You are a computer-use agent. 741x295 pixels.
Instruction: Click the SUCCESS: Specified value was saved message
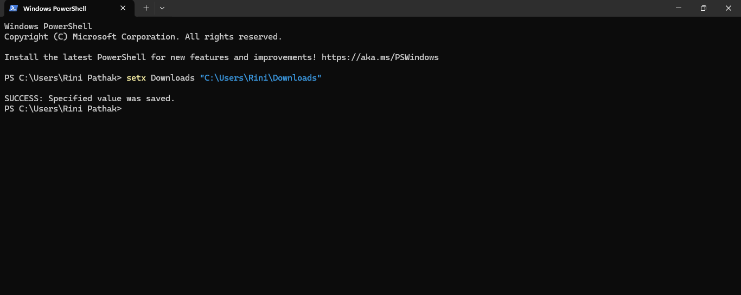(x=90, y=99)
